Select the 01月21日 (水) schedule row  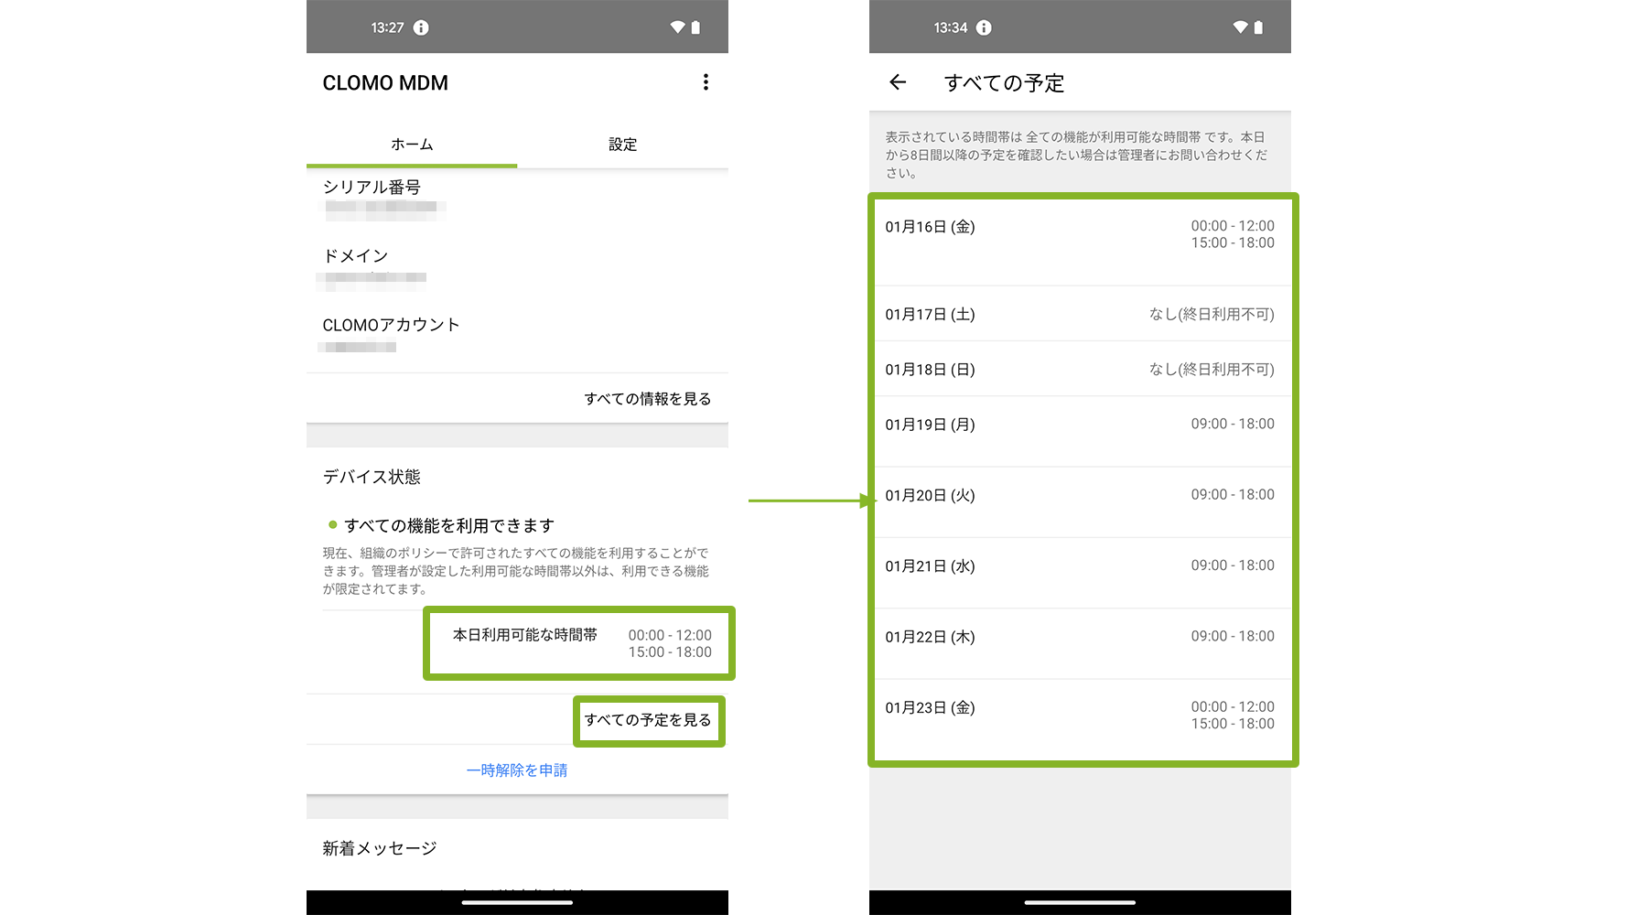tap(1080, 572)
